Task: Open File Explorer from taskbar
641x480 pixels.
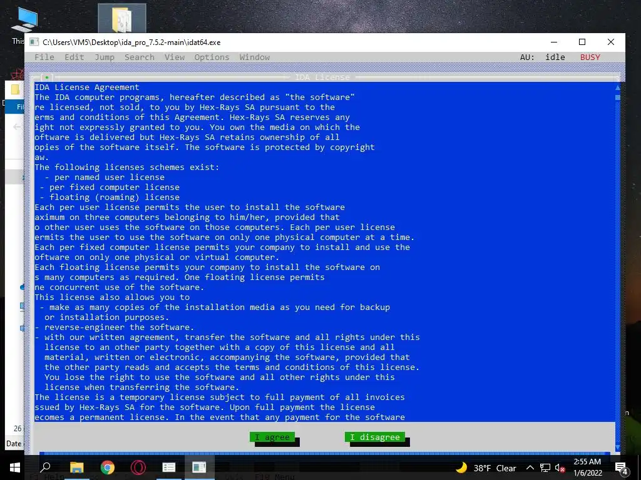Action: click(x=76, y=467)
